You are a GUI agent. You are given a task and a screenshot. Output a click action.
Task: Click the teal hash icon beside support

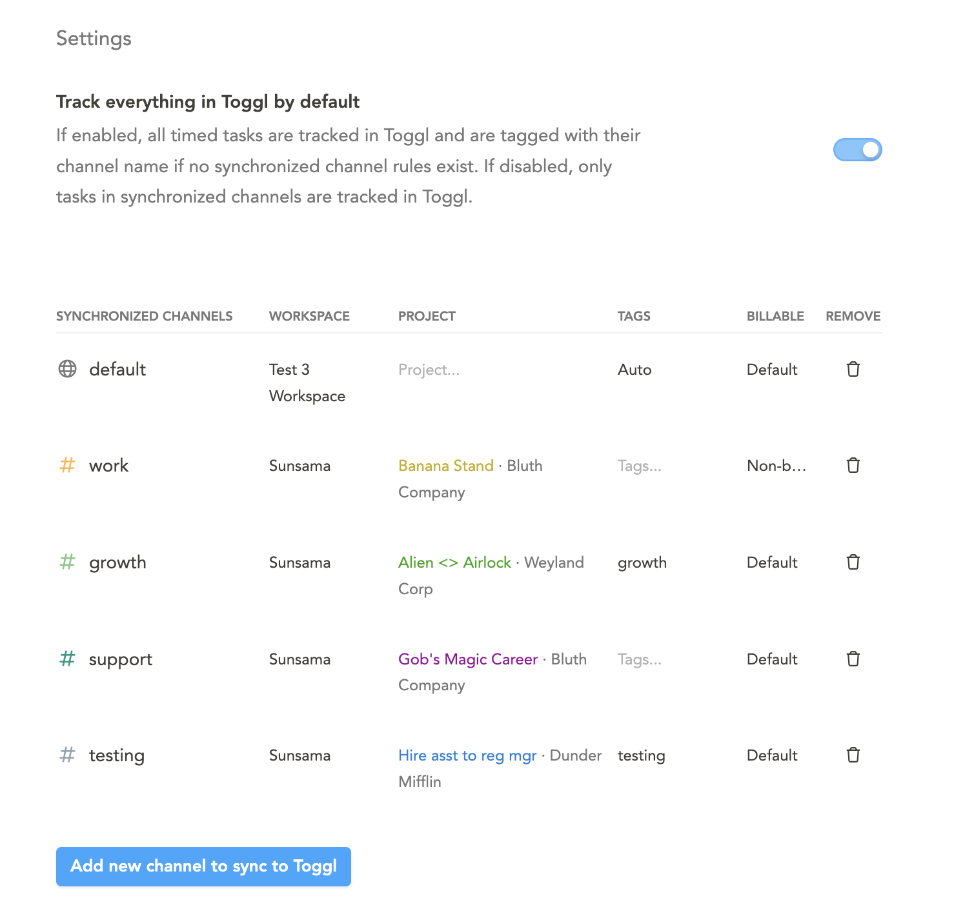click(66, 659)
